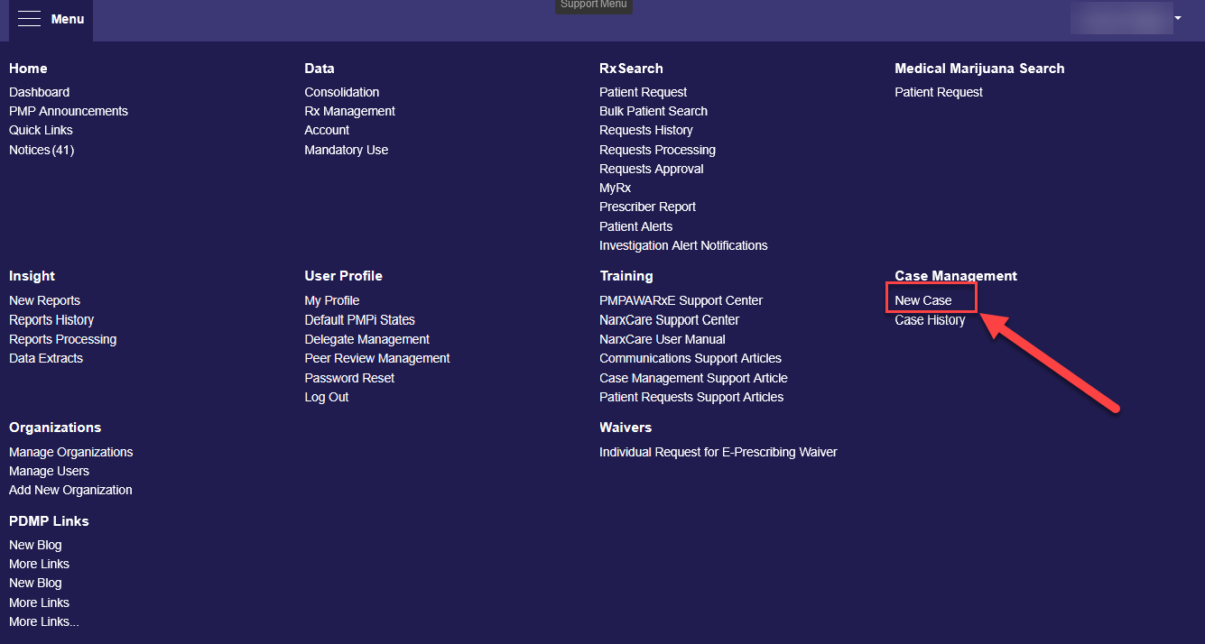Open Bulk Patient Search
Image resolution: width=1205 pixels, height=644 pixels.
pos(653,110)
